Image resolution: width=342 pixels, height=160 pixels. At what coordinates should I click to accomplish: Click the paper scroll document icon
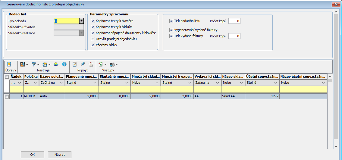pyautogui.click(x=90, y=64)
